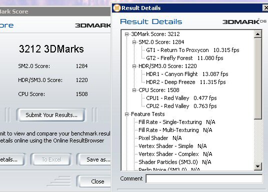Collapse the SM2.0 Score tree node

134,42
